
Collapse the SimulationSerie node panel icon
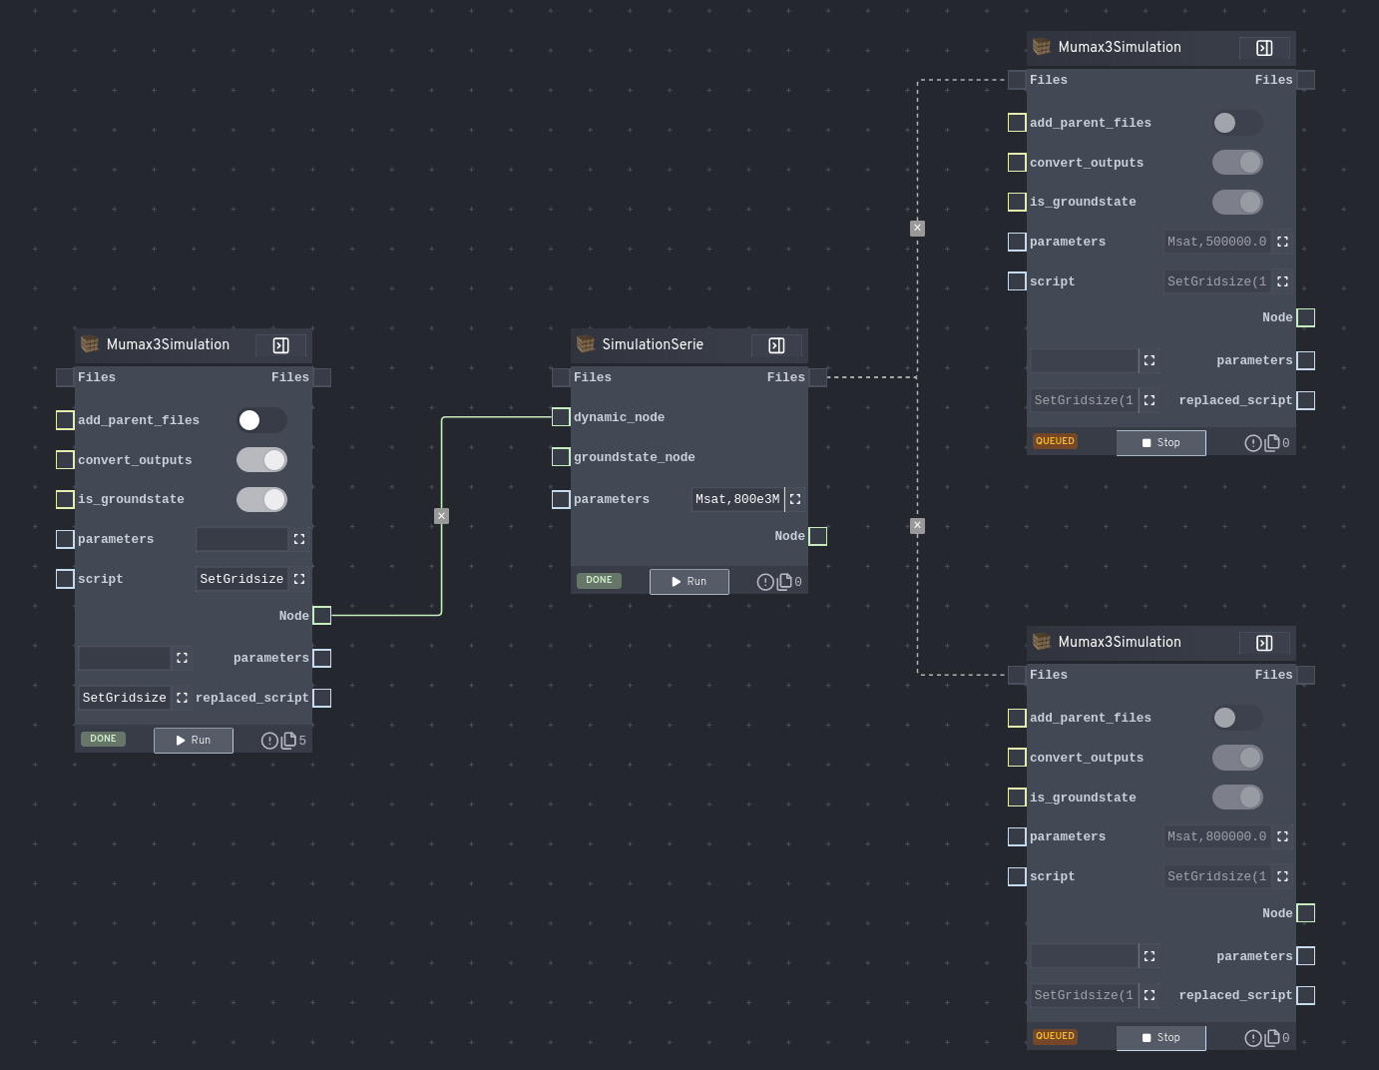pyautogui.click(x=776, y=345)
